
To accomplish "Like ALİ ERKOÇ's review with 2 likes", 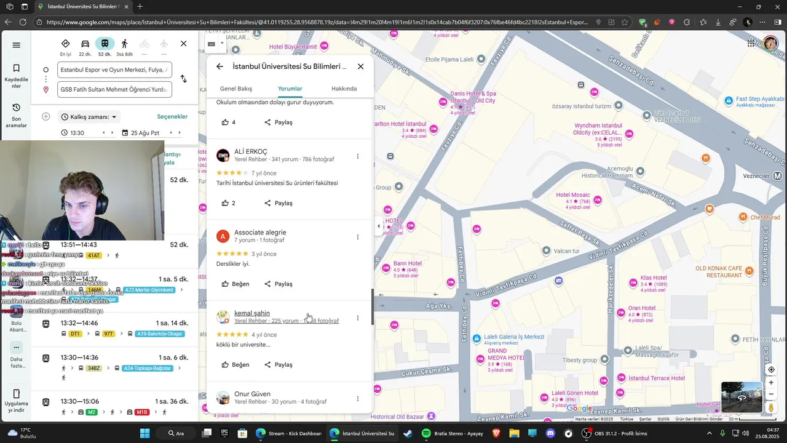I will coord(229,203).
